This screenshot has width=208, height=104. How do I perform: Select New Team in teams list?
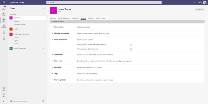pos(27,18)
